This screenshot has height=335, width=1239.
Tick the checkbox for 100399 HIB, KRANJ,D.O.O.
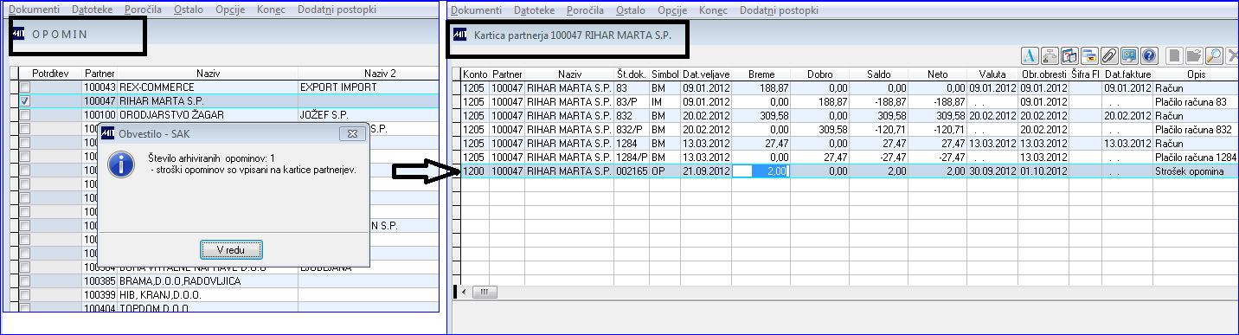coord(25,294)
